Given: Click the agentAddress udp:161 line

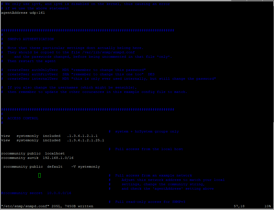Looking at the screenshot, I should [x=23, y=13].
